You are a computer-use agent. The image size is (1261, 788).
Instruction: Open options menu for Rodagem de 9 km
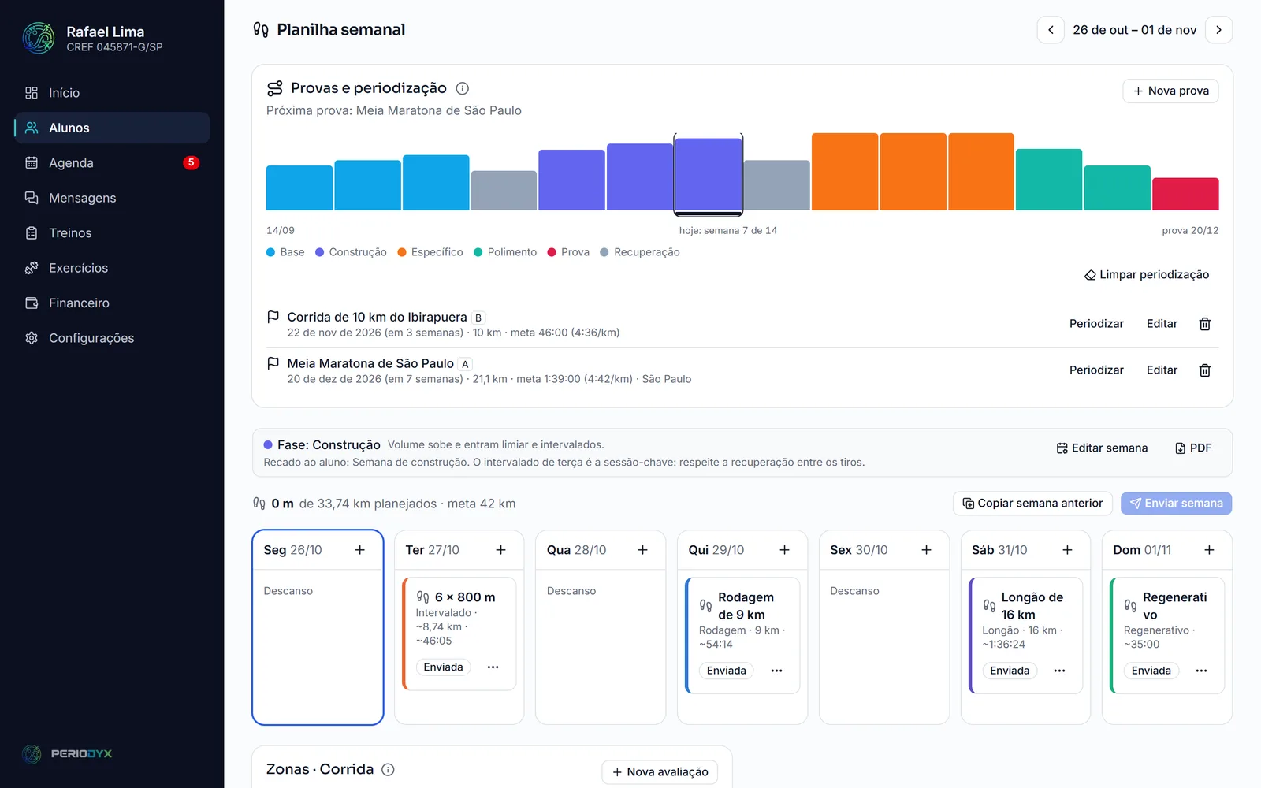[776, 671]
